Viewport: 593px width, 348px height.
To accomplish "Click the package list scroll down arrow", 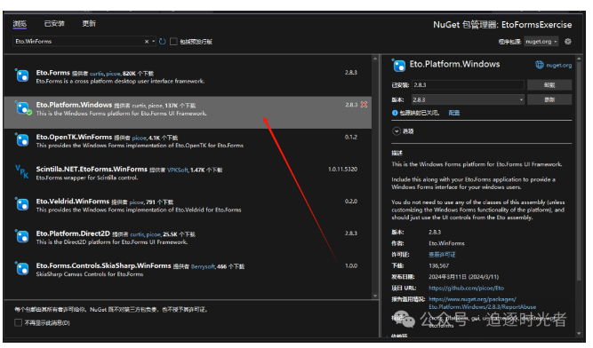I will pos(375,296).
